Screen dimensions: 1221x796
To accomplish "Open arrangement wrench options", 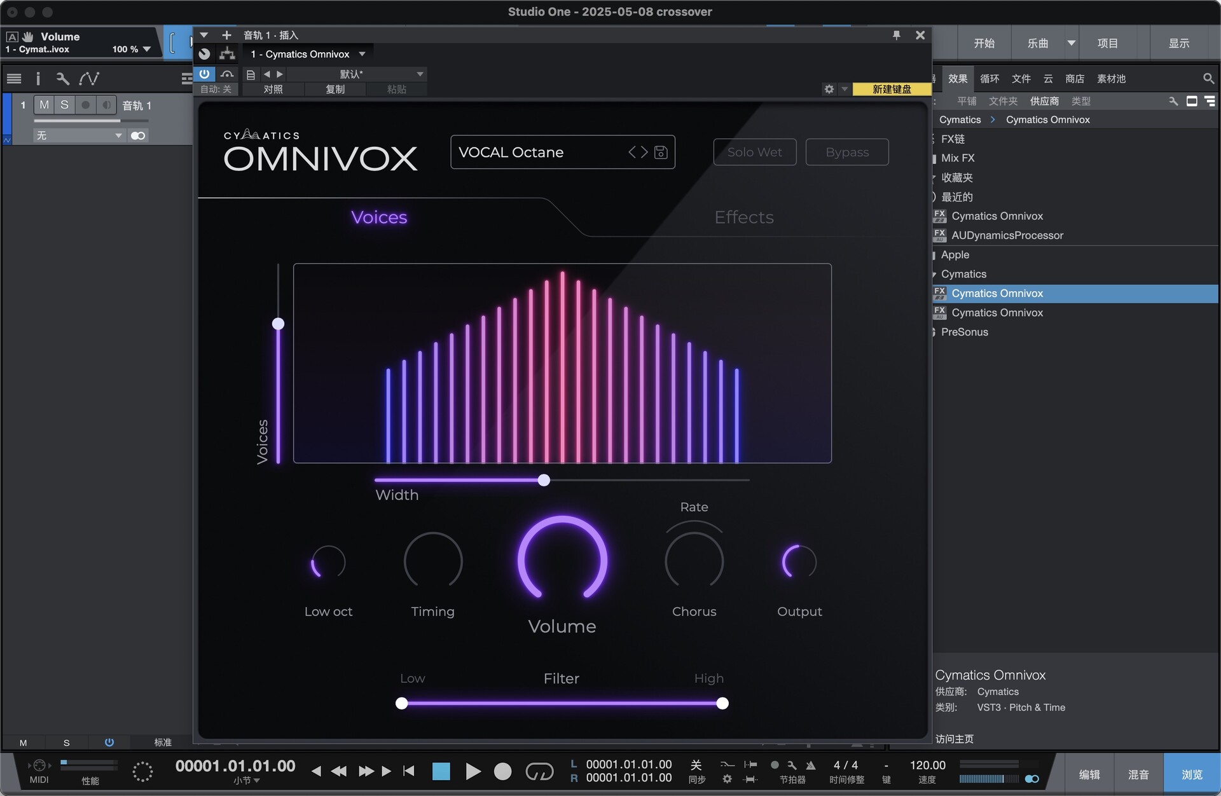I will [x=62, y=79].
